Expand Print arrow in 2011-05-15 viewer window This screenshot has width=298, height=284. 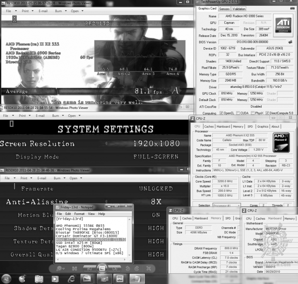(33, 11)
